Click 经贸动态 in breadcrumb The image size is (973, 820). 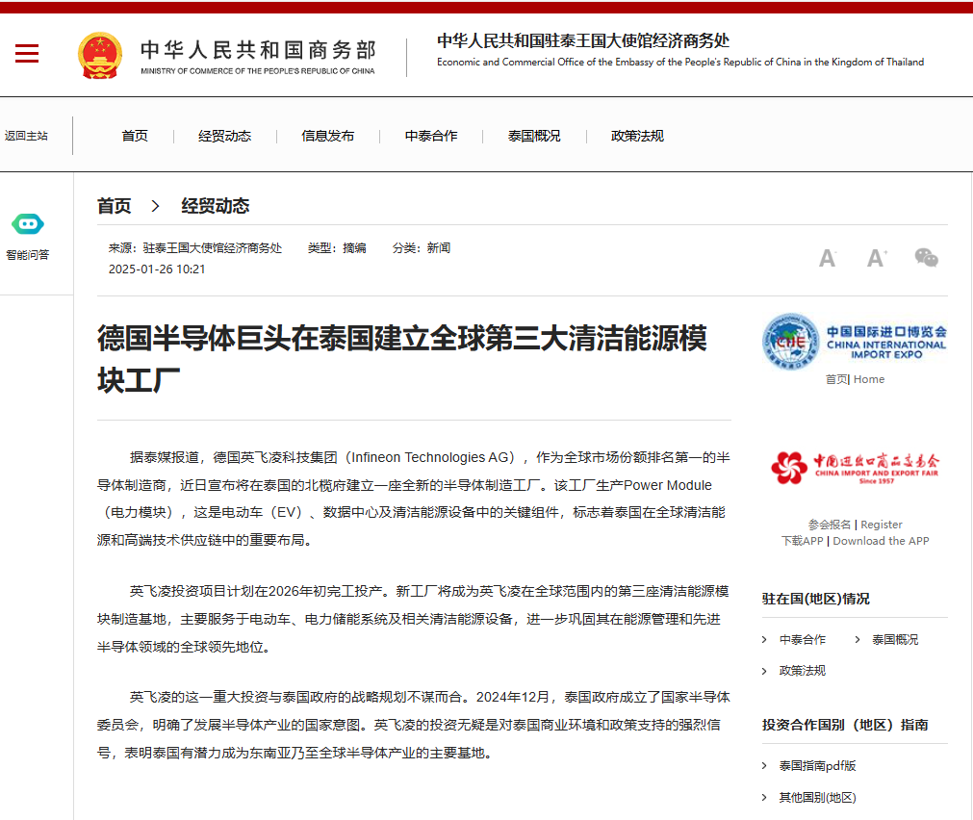coord(216,206)
